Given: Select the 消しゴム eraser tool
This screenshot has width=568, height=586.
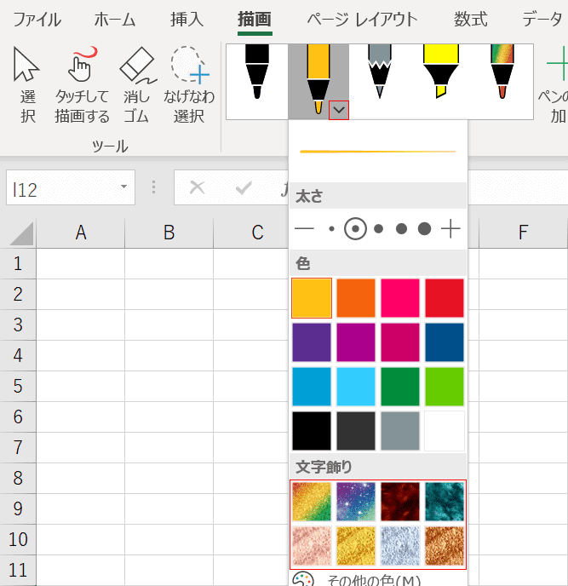Looking at the screenshot, I should [137, 85].
